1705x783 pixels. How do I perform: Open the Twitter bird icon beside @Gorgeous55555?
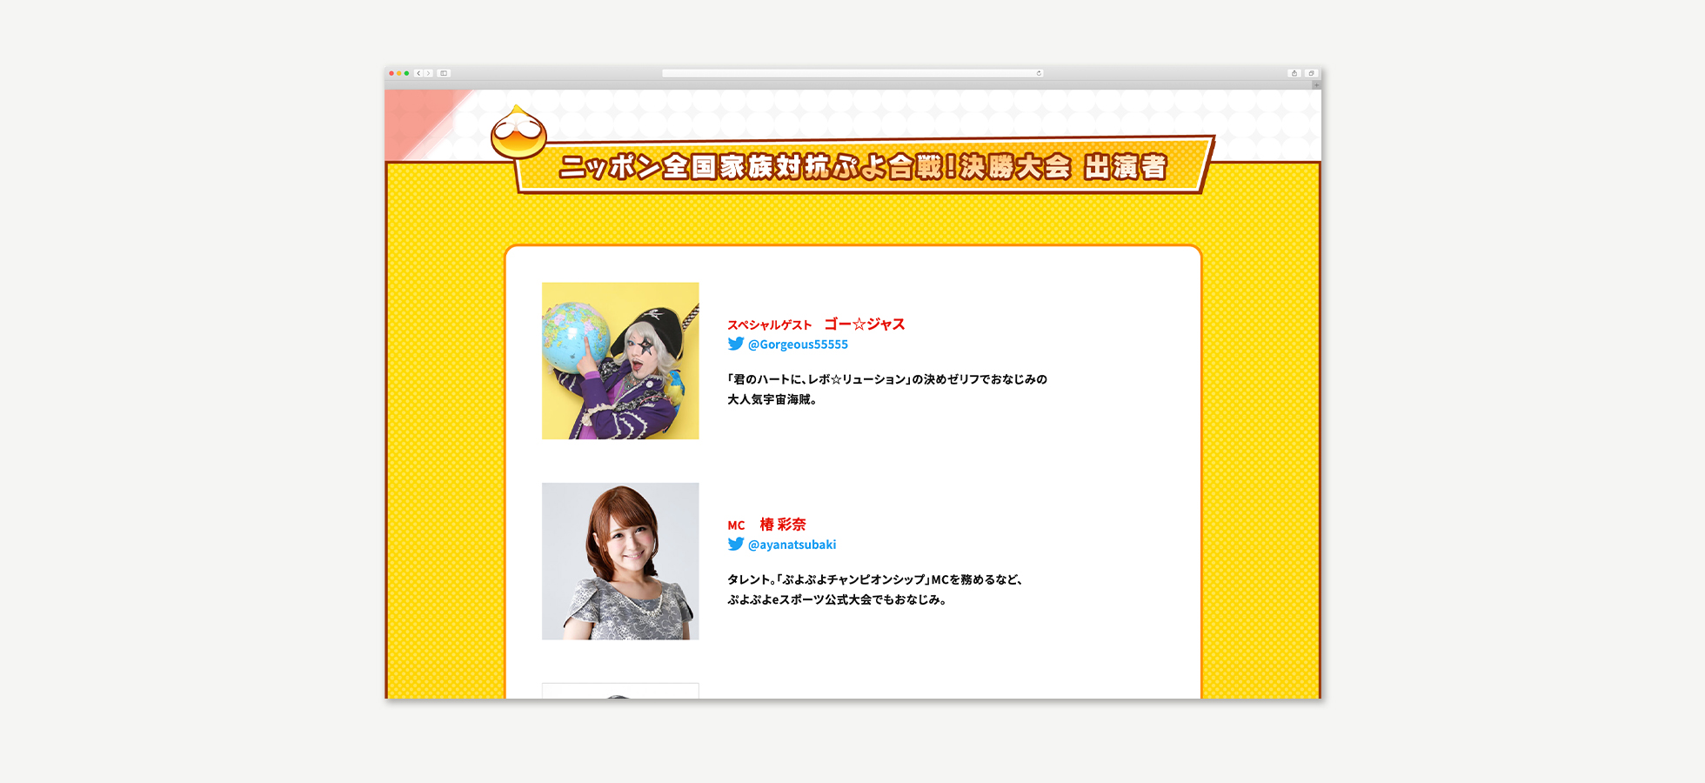tap(736, 344)
